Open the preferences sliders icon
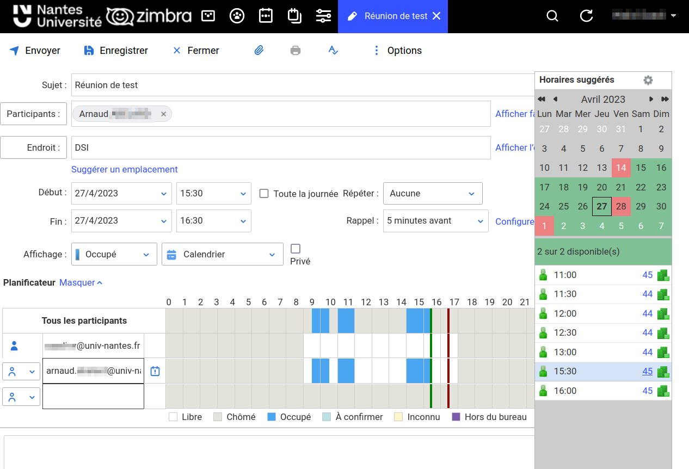Screen dimensions: 689x469 (323, 16)
